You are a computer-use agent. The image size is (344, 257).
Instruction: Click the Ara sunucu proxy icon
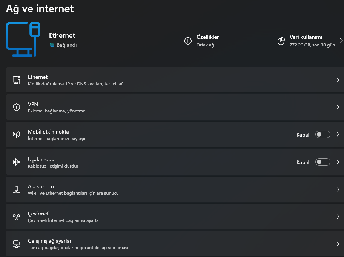16,189
